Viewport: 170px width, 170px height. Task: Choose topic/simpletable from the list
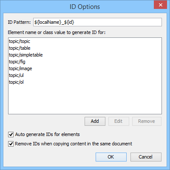pos(25,55)
